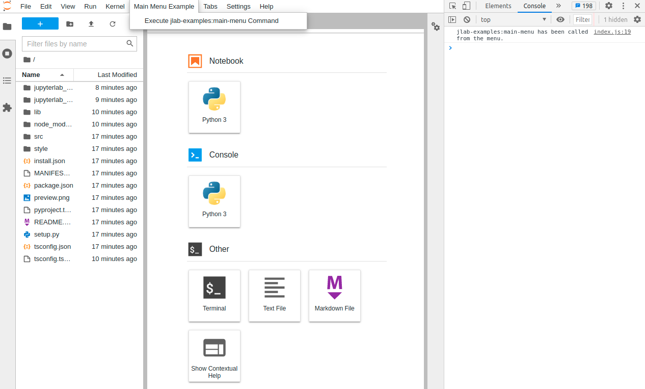This screenshot has width=645, height=389.
Task: Open Show Contextual Help card
Action: pyautogui.click(x=214, y=356)
